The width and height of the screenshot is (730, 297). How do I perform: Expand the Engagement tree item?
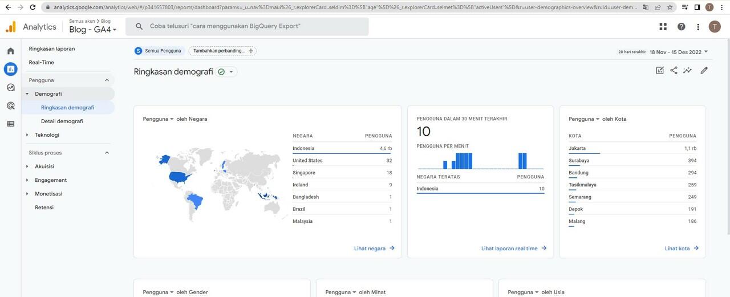tap(27, 180)
